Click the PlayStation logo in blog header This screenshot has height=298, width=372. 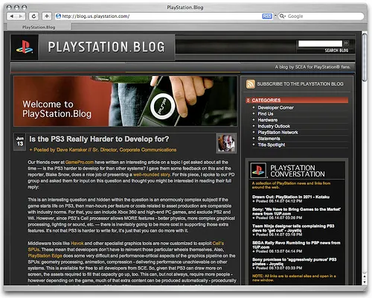pyautogui.click(x=25, y=47)
